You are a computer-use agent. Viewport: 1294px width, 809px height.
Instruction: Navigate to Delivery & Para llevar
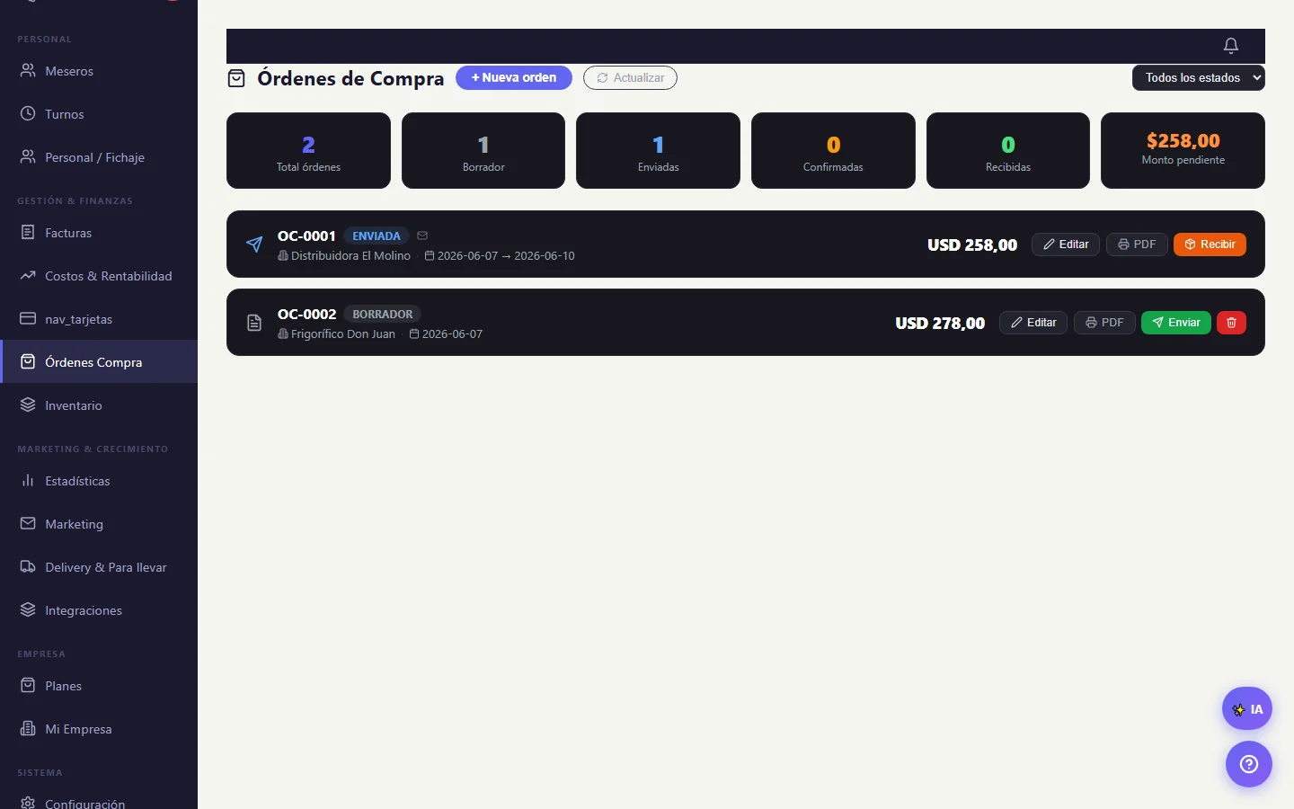coord(99,567)
